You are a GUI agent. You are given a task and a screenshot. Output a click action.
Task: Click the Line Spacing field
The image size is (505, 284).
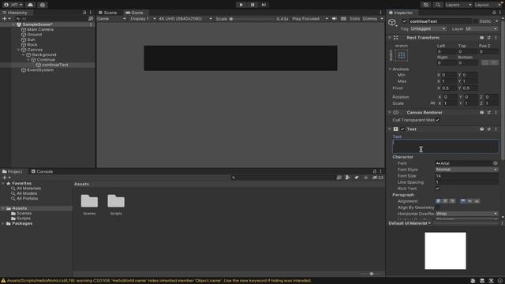466,182
